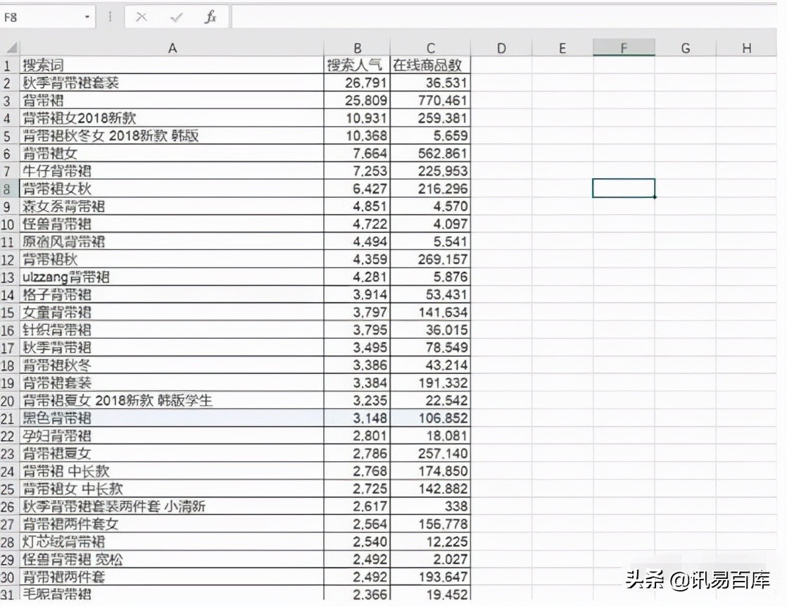This screenshot has height=607, width=787.
Task: Click the 搜索人气 column header cell
Action: click(357, 65)
